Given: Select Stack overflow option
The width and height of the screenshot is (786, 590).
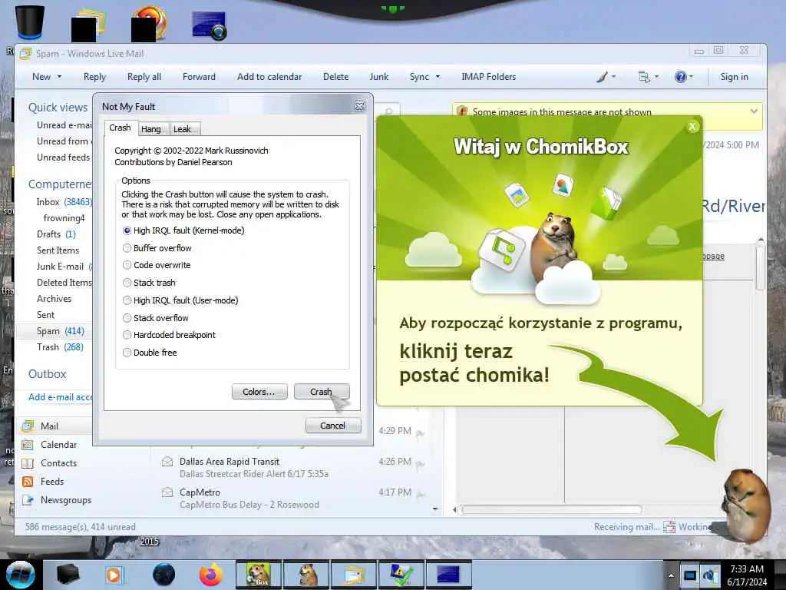Looking at the screenshot, I should [127, 318].
